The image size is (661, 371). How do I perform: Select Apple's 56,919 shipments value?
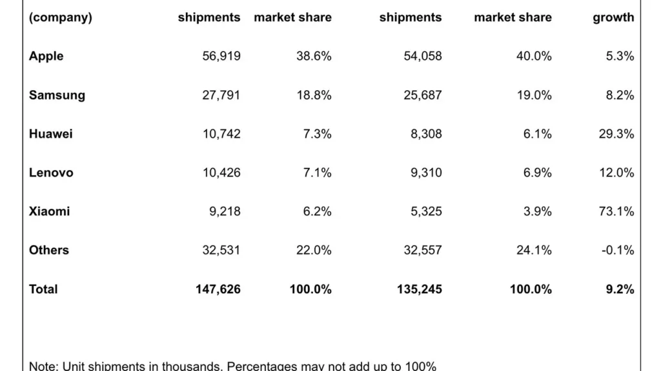221,56
